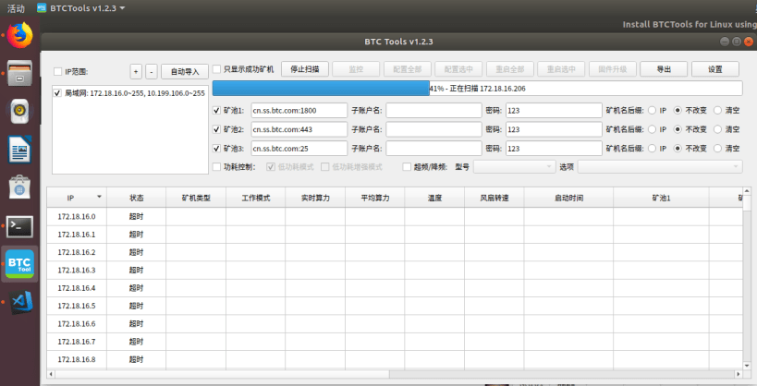
Task: Select the 172.18.16.8 IP cell
Action: click(x=77, y=359)
